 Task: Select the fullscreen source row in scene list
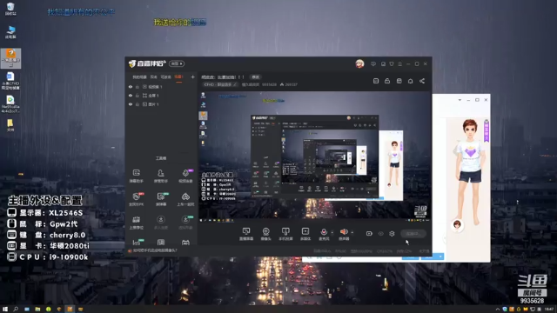click(161, 96)
